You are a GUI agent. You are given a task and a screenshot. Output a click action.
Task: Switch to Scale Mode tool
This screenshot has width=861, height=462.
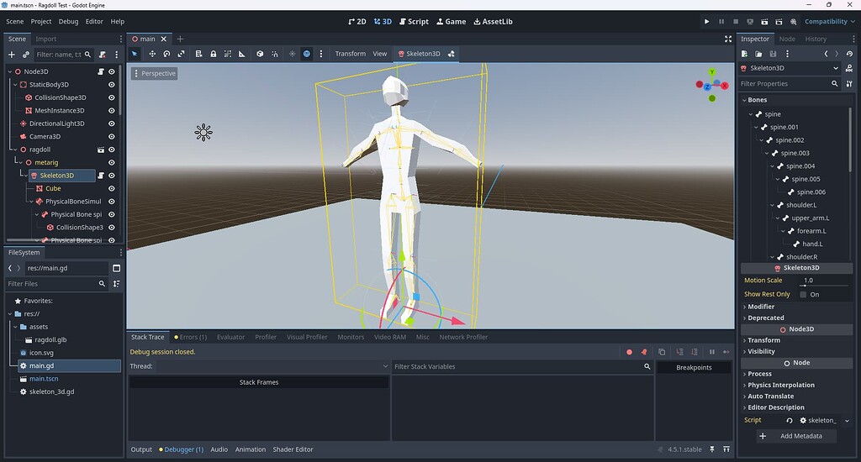click(182, 54)
